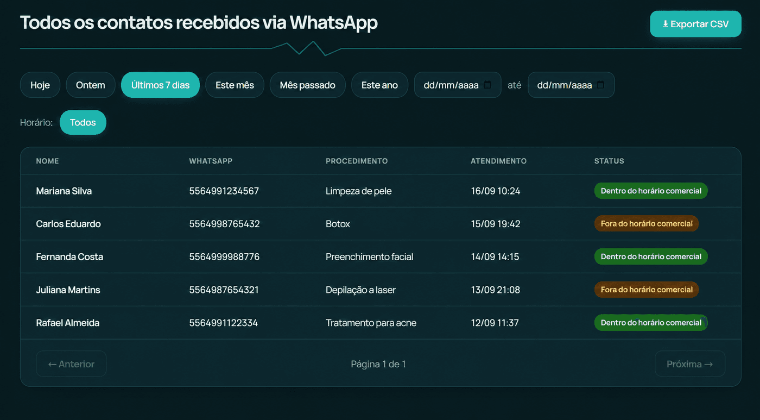Click the 16/09 10:24 attendance time
This screenshot has width=760, height=420.
(x=496, y=191)
